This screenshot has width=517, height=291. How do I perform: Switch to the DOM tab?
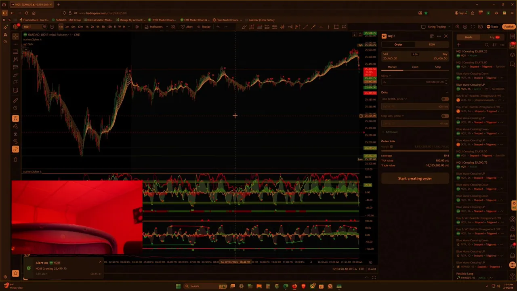[432, 44]
